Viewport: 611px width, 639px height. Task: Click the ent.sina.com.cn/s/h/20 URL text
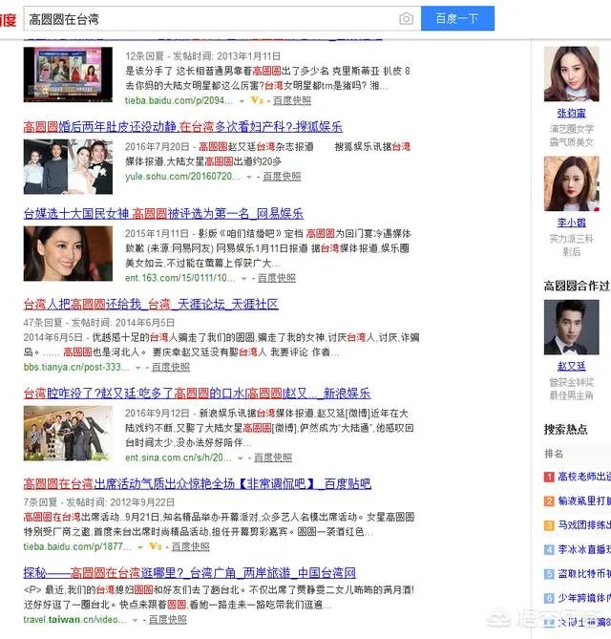coord(179,458)
